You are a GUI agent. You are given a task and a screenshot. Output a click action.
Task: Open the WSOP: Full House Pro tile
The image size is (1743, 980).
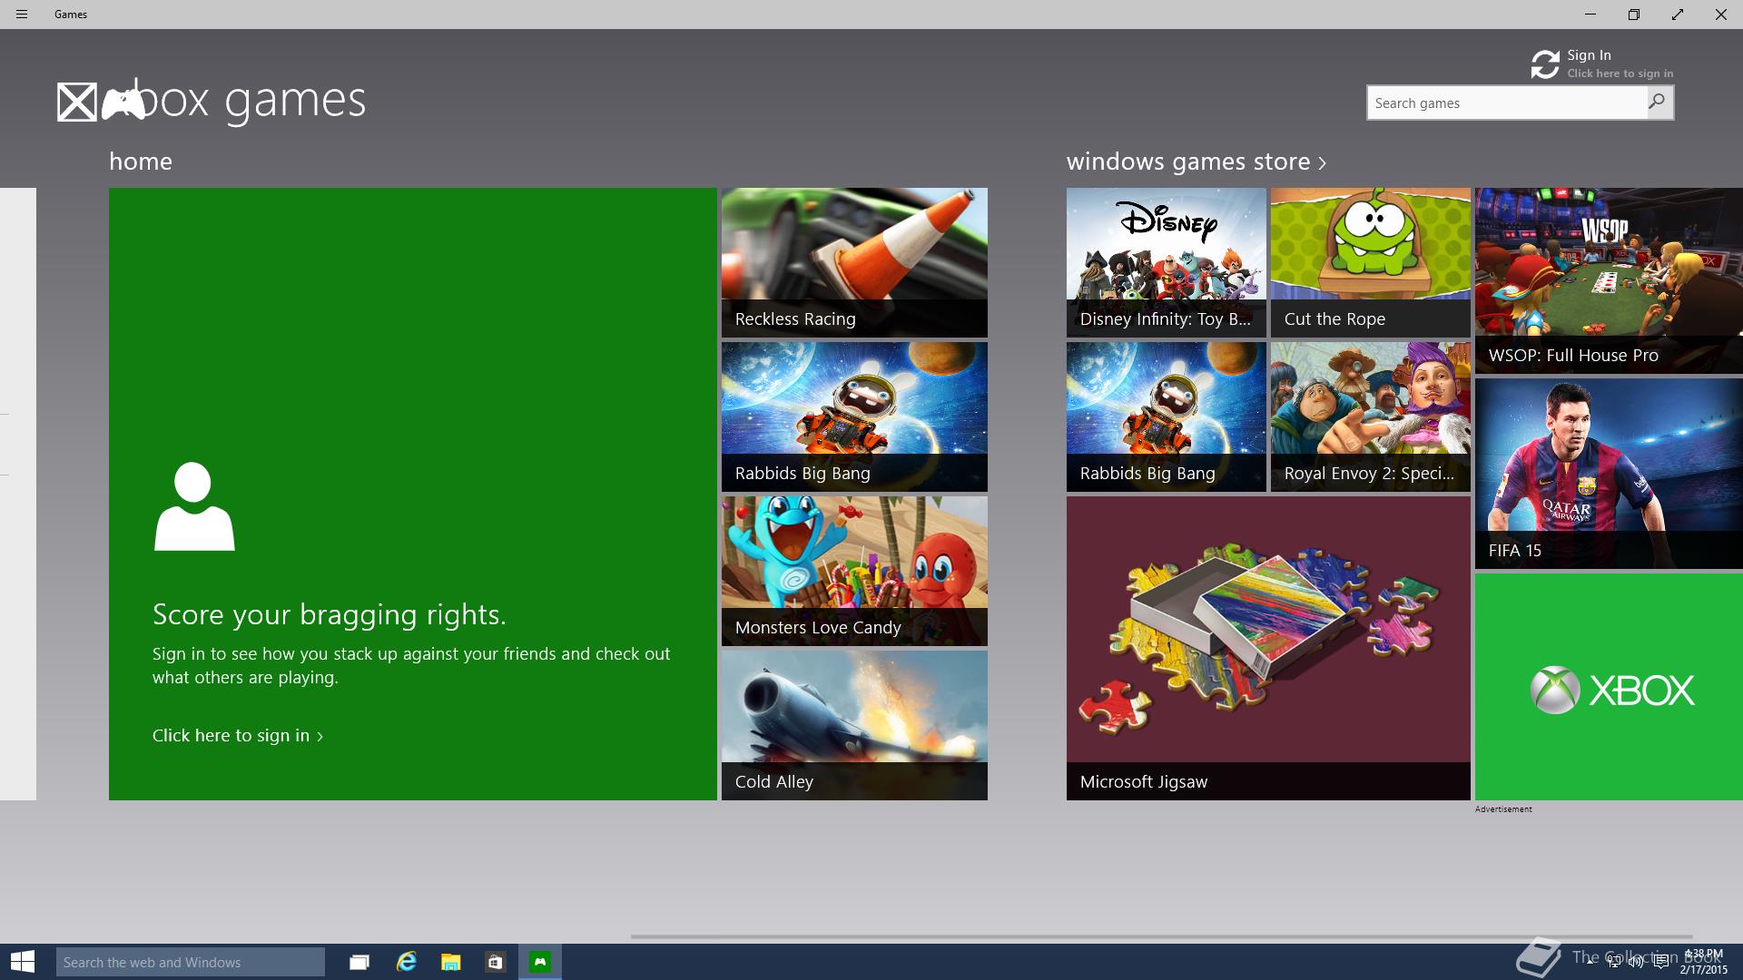1609,280
